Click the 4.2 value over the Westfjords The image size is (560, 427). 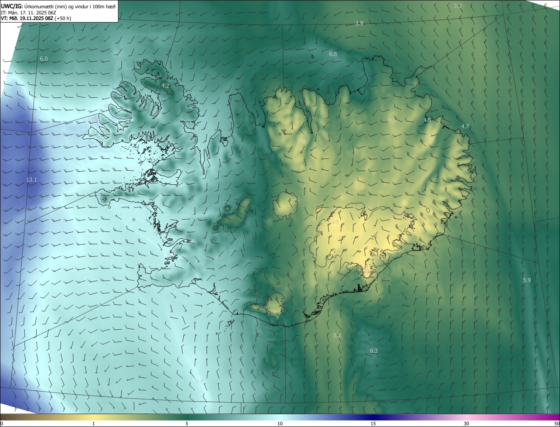tap(165, 86)
